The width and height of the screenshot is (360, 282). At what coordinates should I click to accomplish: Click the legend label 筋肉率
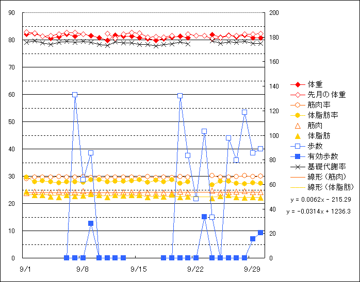click(x=319, y=105)
